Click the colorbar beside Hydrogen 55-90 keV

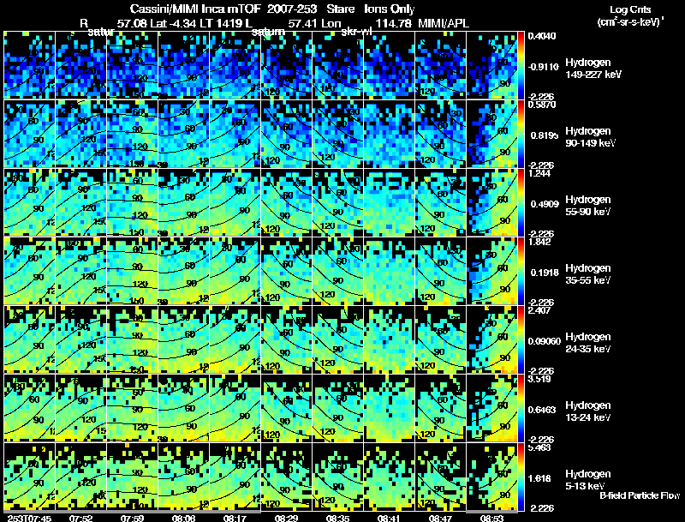pos(521,202)
